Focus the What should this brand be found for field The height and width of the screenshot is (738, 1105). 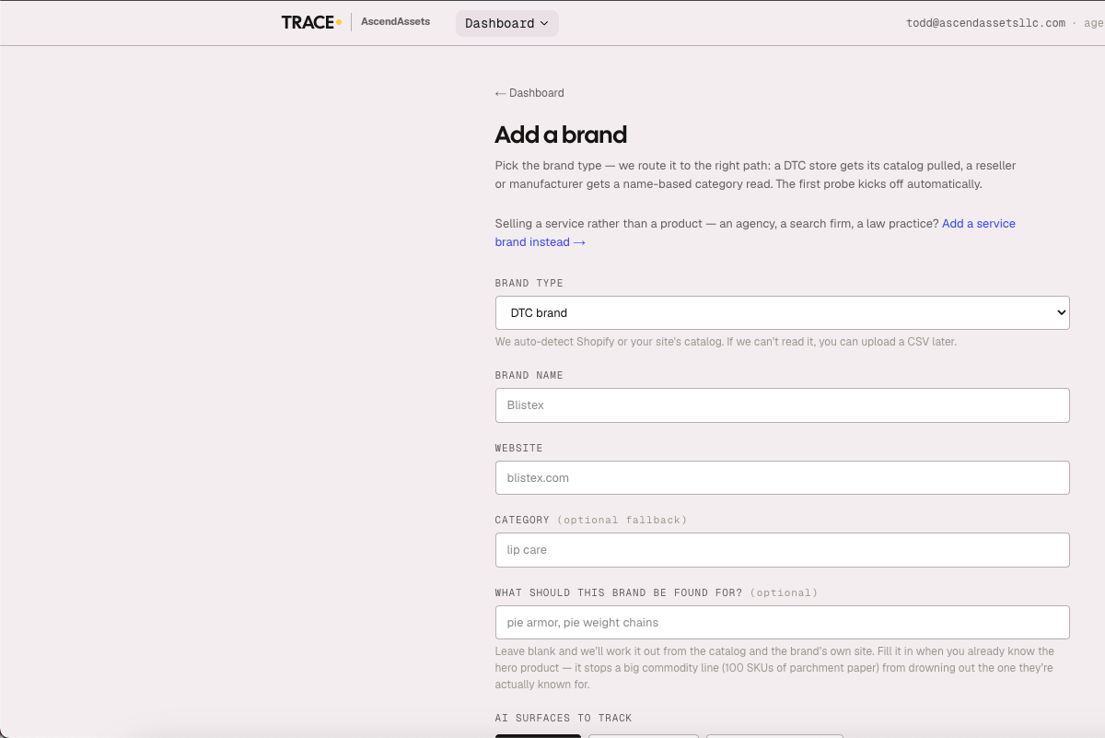(782, 622)
